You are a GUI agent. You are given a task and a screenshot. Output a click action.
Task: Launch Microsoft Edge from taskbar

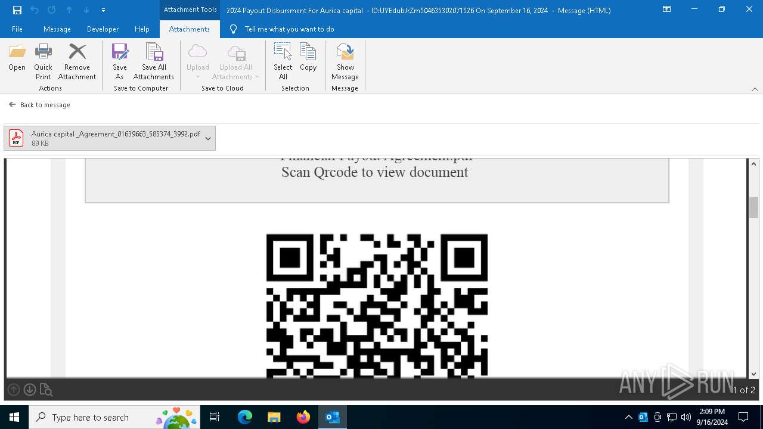[245, 417]
